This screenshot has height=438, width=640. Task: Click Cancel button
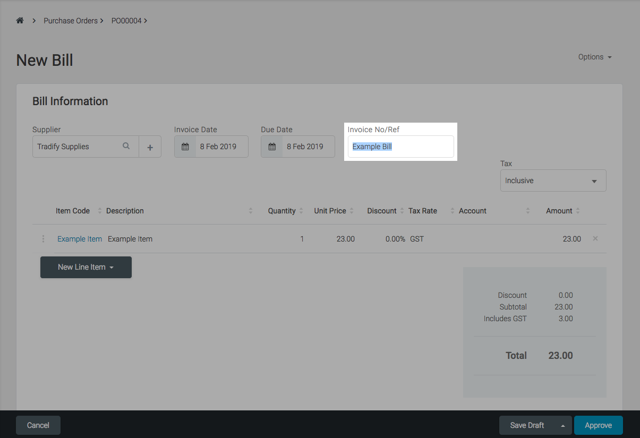pos(38,425)
